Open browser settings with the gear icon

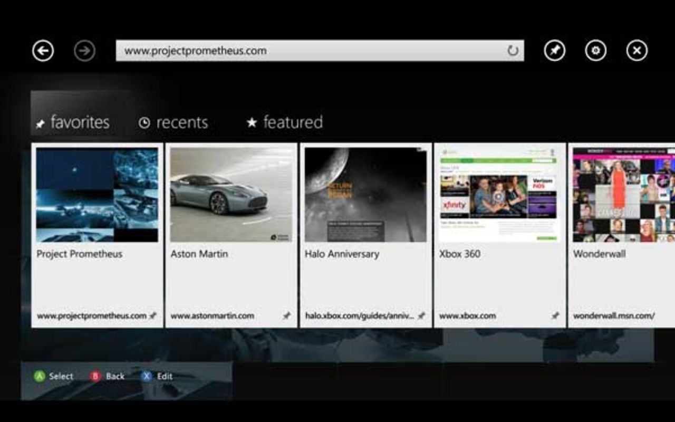tap(595, 50)
